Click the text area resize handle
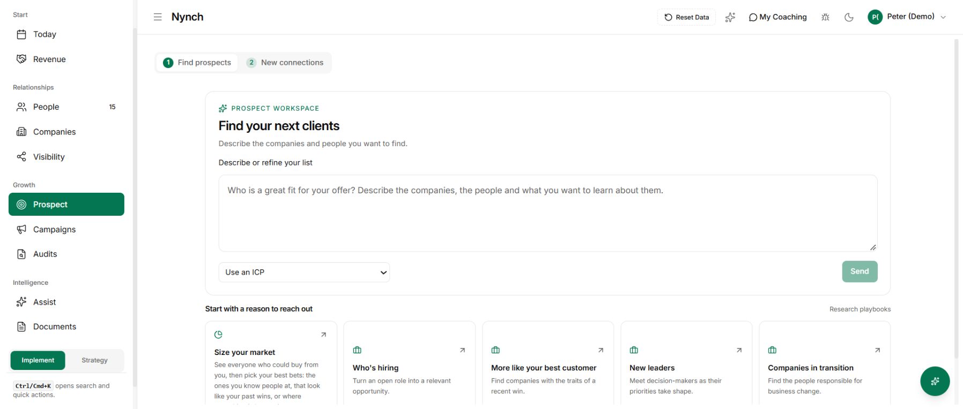The width and height of the screenshot is (963, 409). point(873,247)
